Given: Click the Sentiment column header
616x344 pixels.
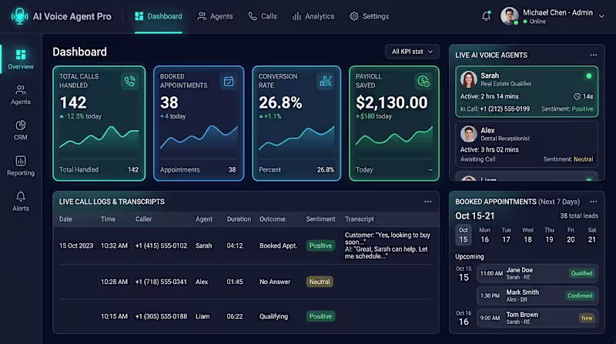Looking at the screenshot, I should tap(320, 219).
